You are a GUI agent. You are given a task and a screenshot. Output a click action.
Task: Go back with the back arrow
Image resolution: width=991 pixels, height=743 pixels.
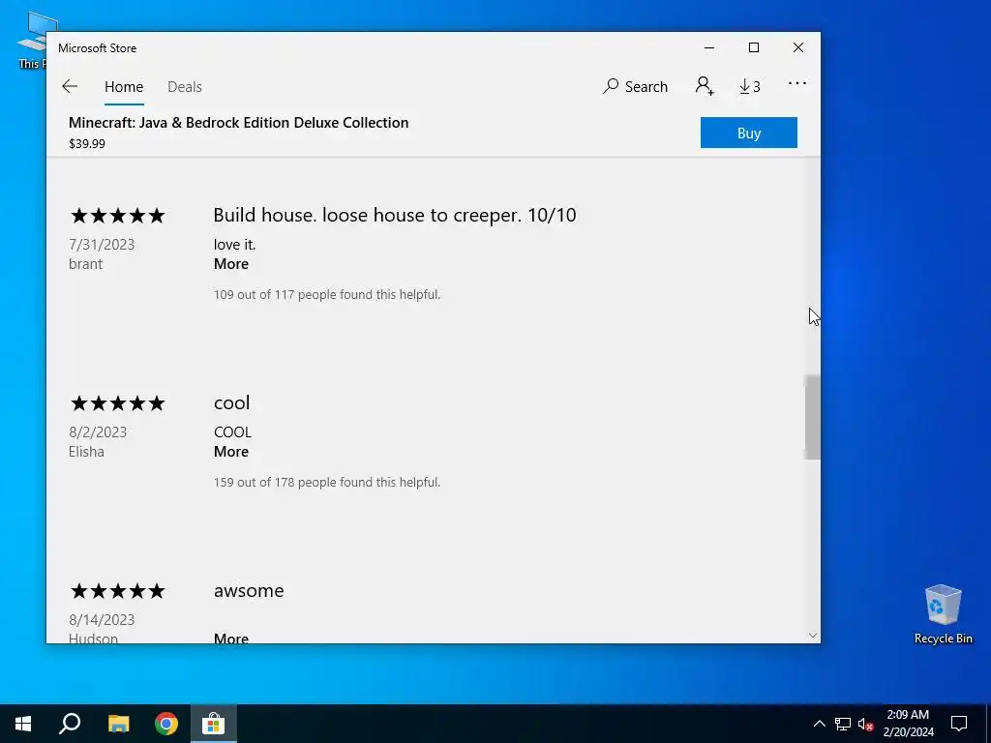tap(70, 86)
